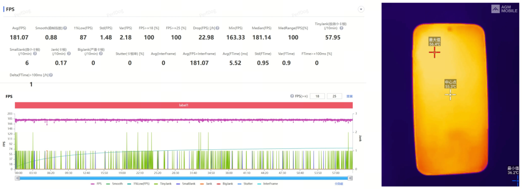Click the Var(FTime) value 0.9
522x189 pixels.
coord(286,62)
